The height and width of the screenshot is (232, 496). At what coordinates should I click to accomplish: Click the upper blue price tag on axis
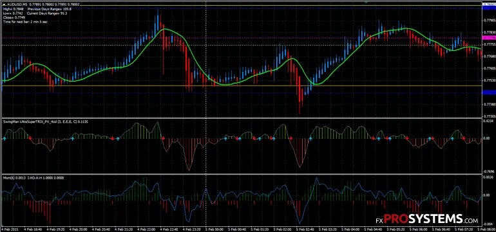[x=489, y=8]
